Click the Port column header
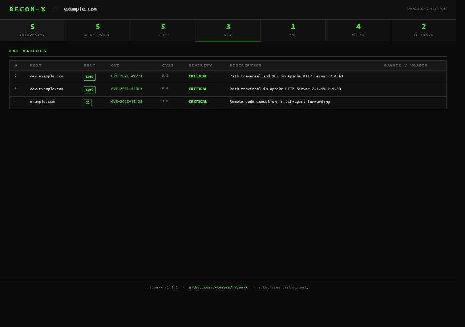The height and width of the screenshot is (327, 465). (89, 65)
